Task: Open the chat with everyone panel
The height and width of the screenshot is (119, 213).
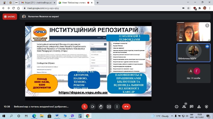Action: (191, 107)
